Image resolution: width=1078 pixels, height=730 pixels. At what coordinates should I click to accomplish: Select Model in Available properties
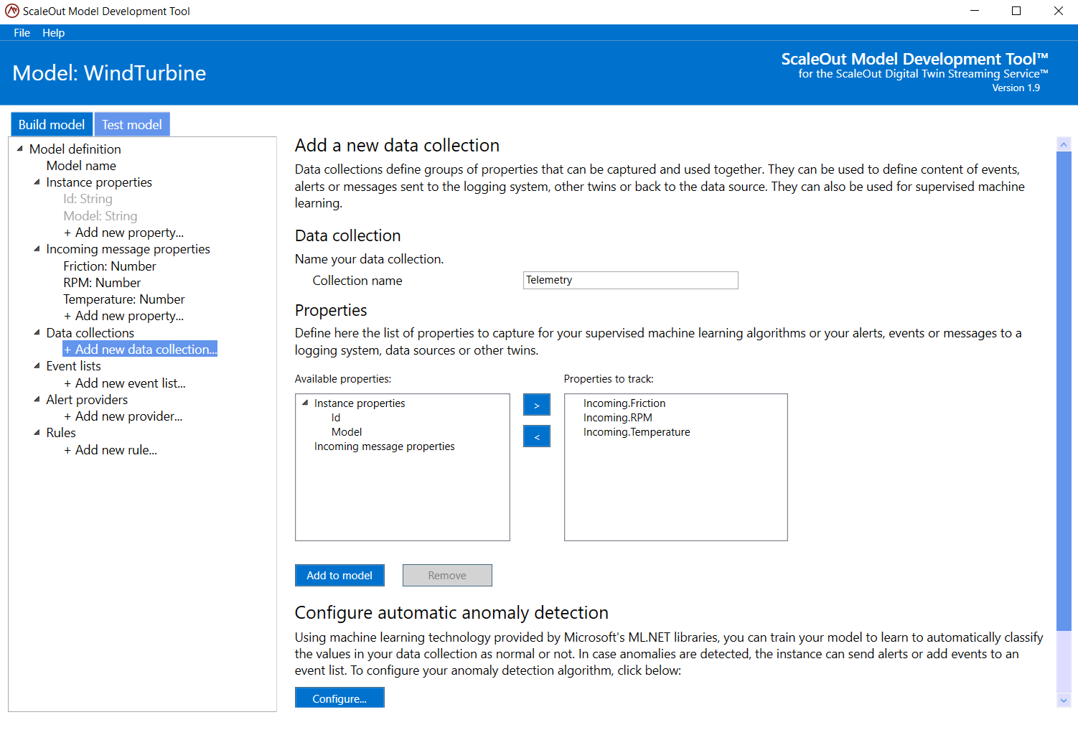[x=347, y=432]
